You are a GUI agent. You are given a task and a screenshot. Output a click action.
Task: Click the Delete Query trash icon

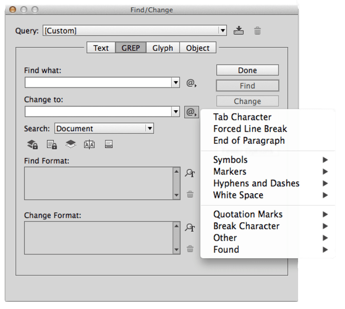click(x=257, y=31)
